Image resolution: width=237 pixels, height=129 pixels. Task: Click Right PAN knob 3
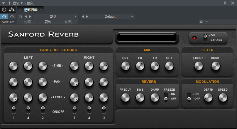(104, 82)
